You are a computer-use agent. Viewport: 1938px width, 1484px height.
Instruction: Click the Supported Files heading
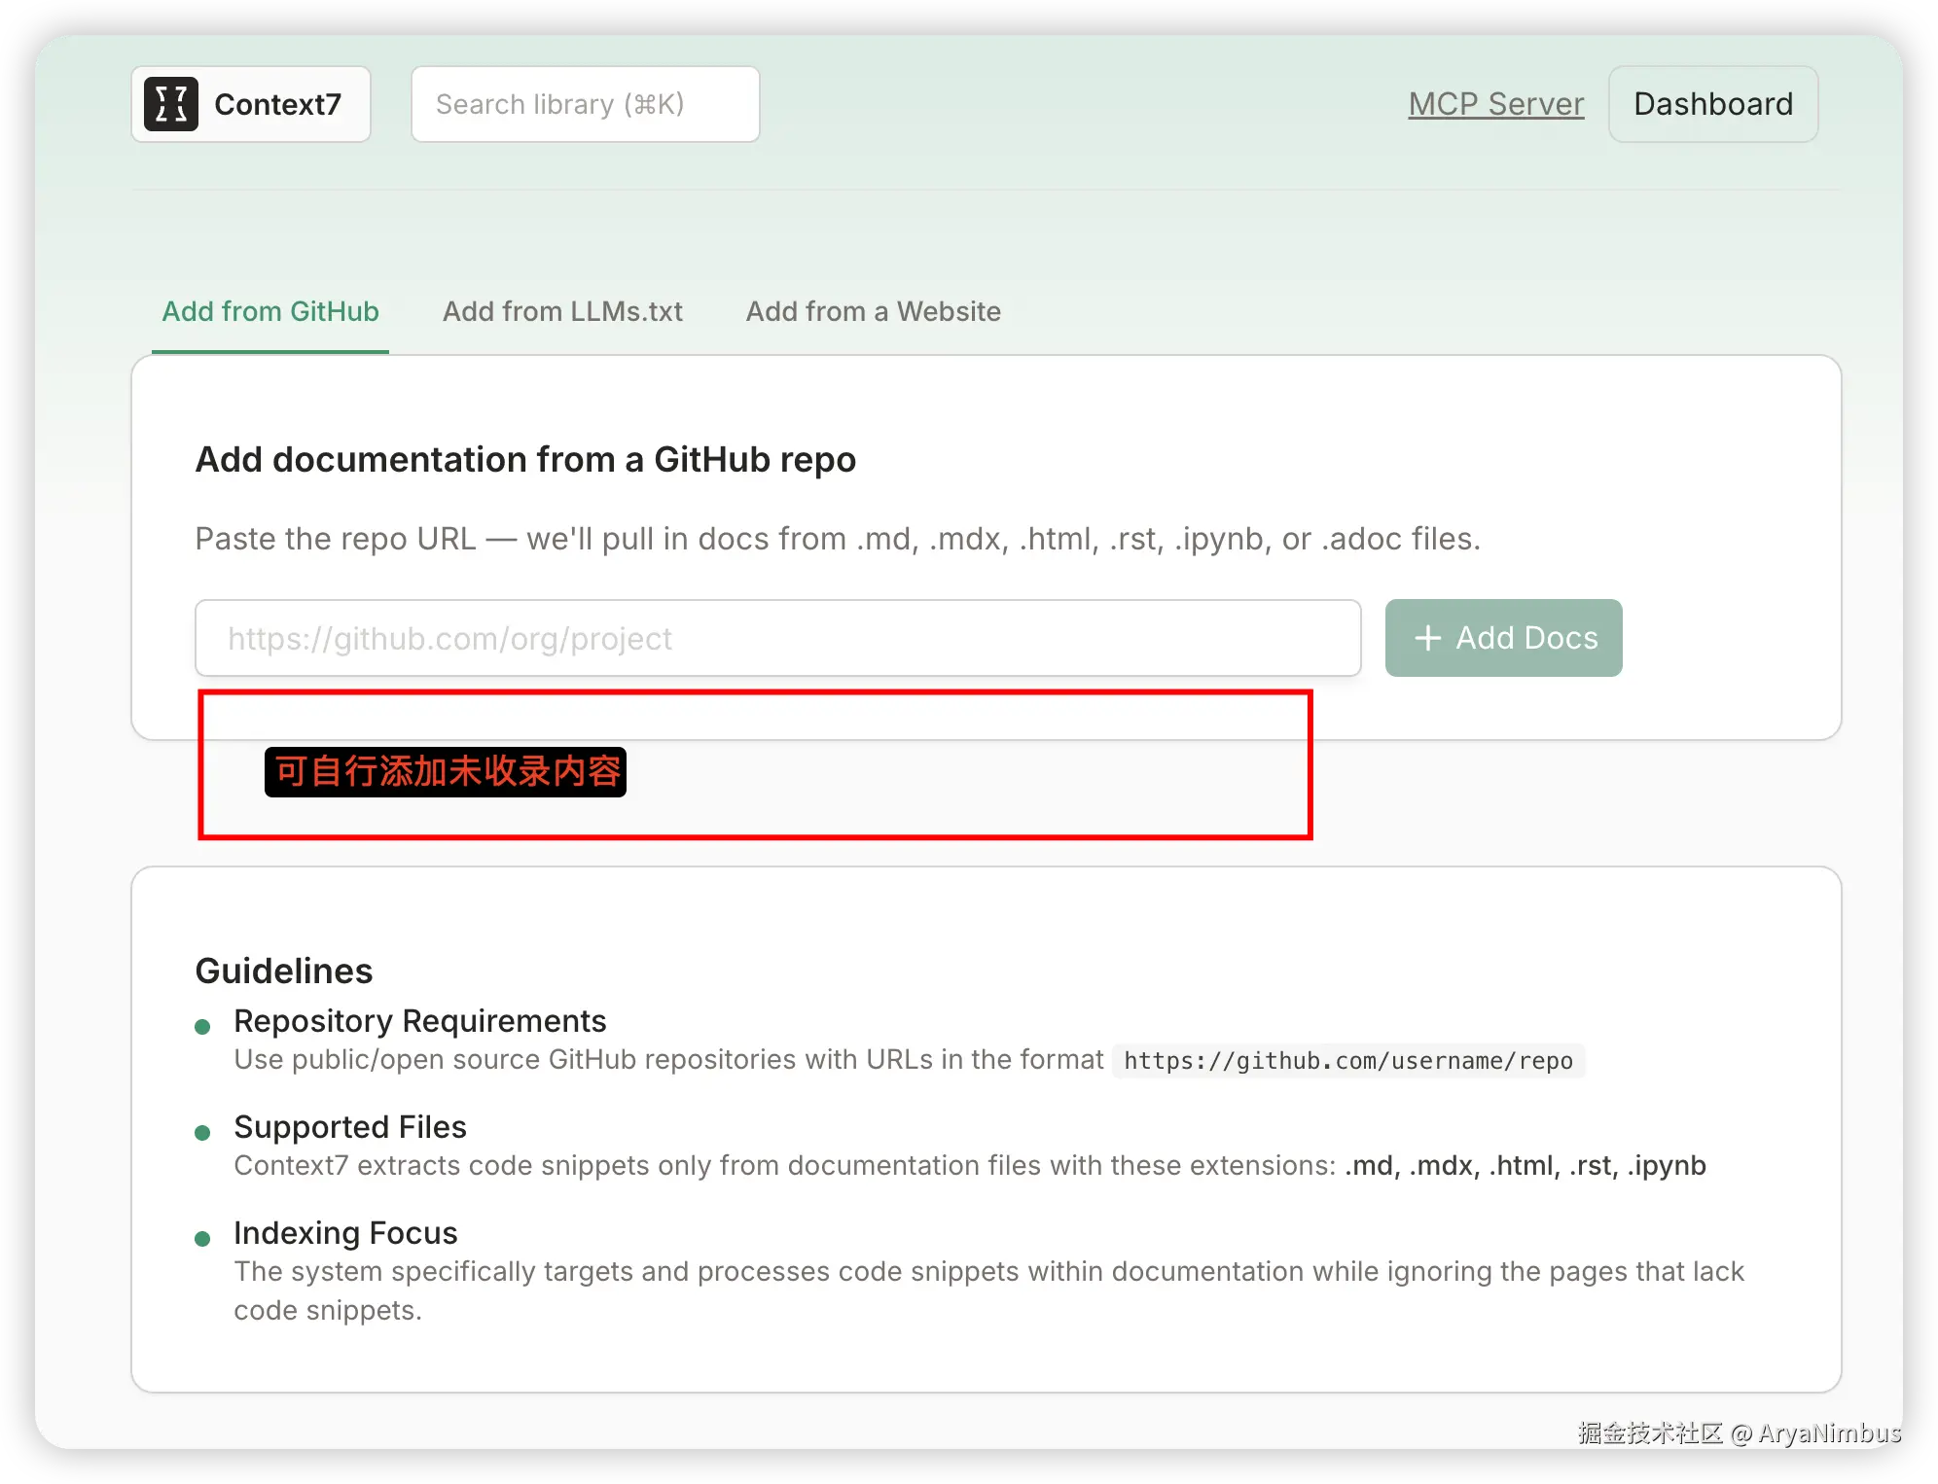[350, 1127]
